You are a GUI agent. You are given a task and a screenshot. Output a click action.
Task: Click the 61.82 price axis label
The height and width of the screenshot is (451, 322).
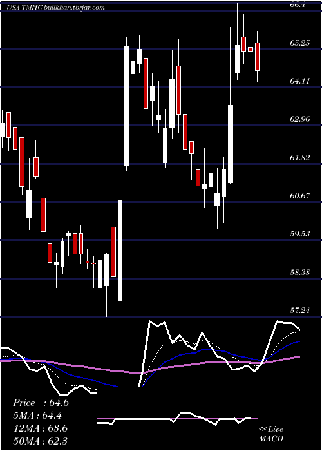click(x=300, y=158)
